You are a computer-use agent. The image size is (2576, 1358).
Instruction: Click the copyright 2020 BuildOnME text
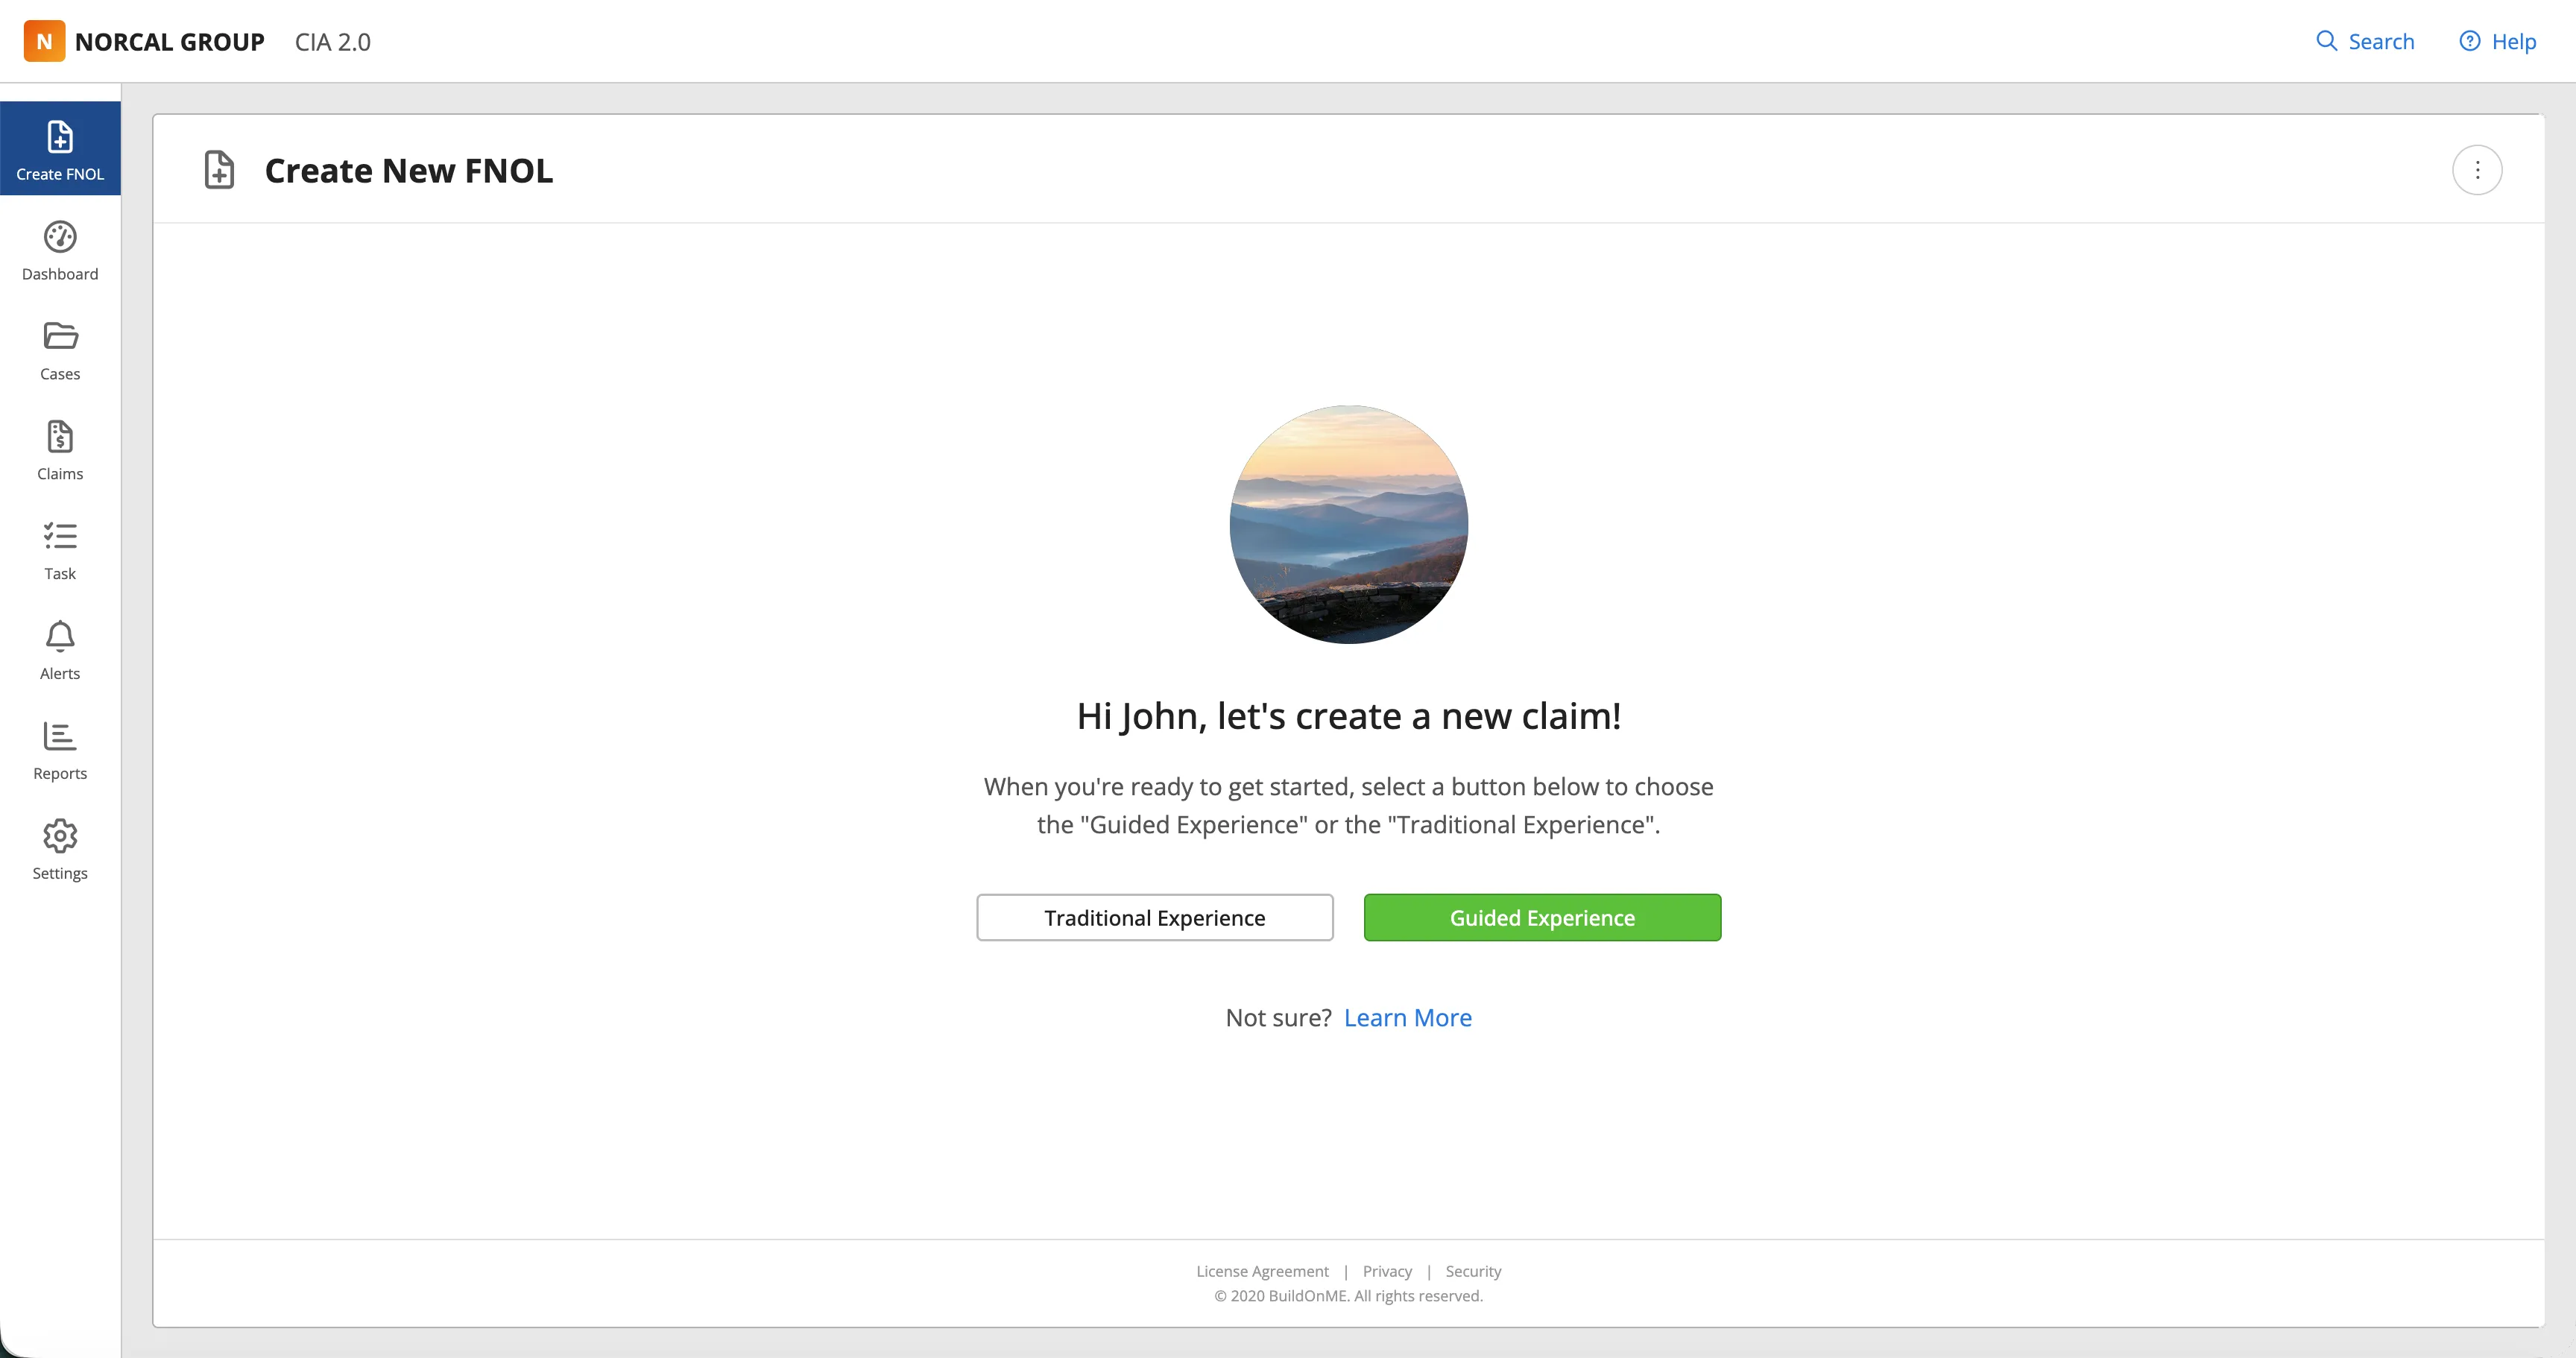pos(1348,1296)
